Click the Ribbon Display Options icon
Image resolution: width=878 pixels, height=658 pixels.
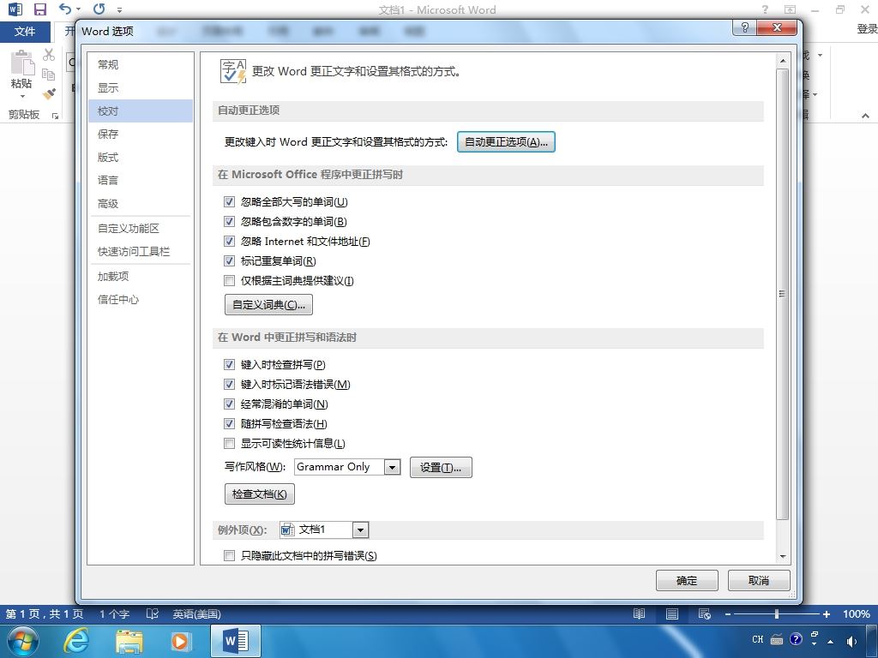pos(790,9)
